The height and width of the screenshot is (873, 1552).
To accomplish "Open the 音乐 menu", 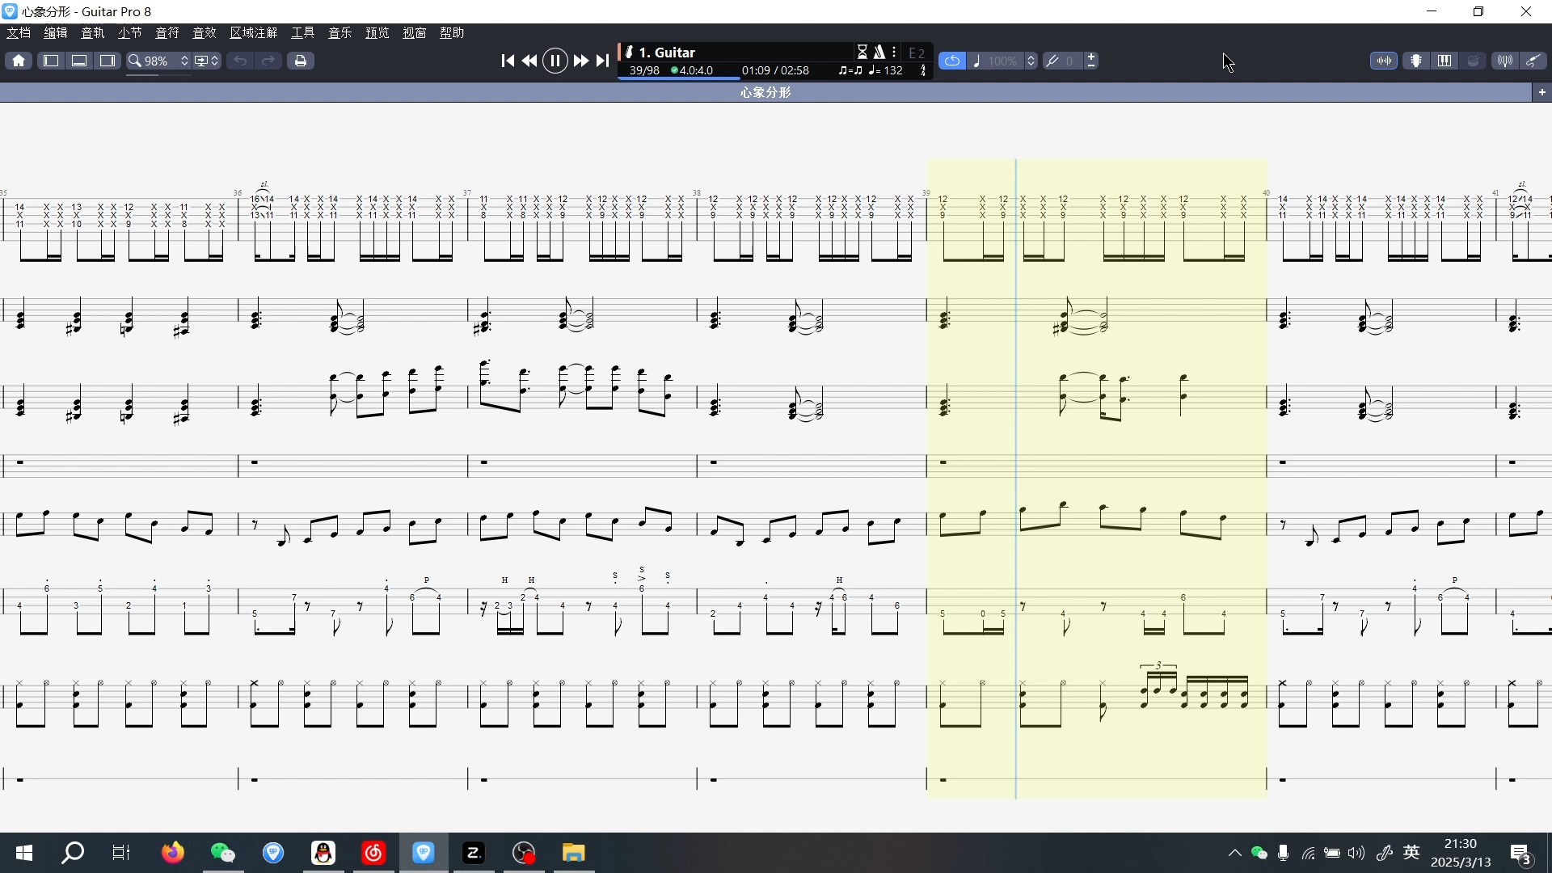I will (340, 33).
